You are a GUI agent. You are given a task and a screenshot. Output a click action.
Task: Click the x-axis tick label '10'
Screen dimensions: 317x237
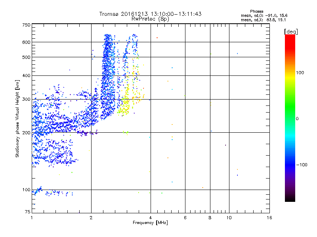(x=229, y=218)
